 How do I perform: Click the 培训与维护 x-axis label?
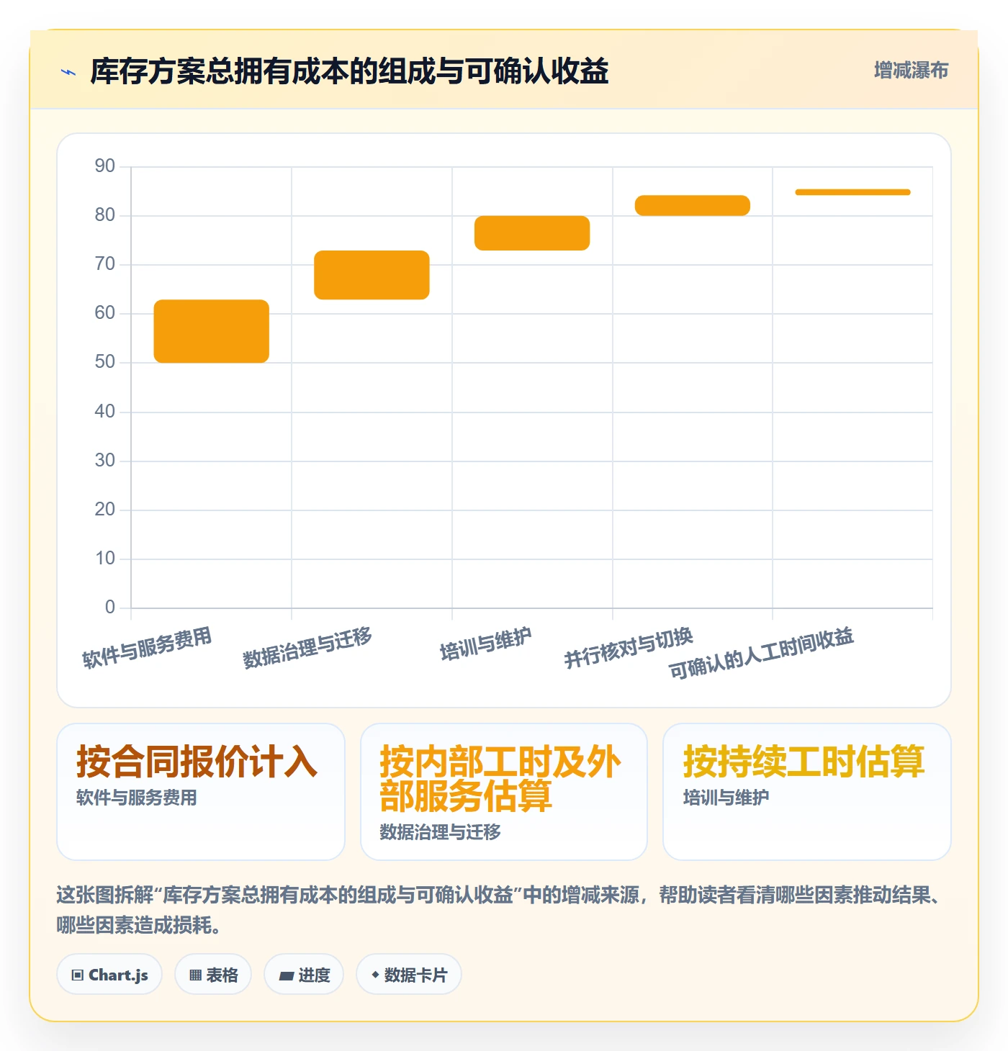(x=486, y=644)
